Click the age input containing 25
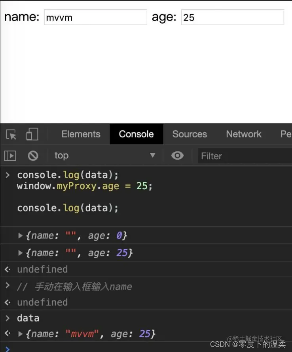Screen dimensions: 292x352 pyautogui.click(x=232, y=17)
